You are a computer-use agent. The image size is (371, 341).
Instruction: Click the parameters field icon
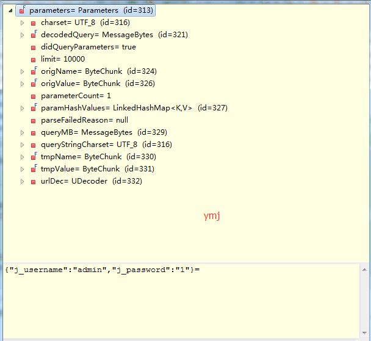point(22,10)
